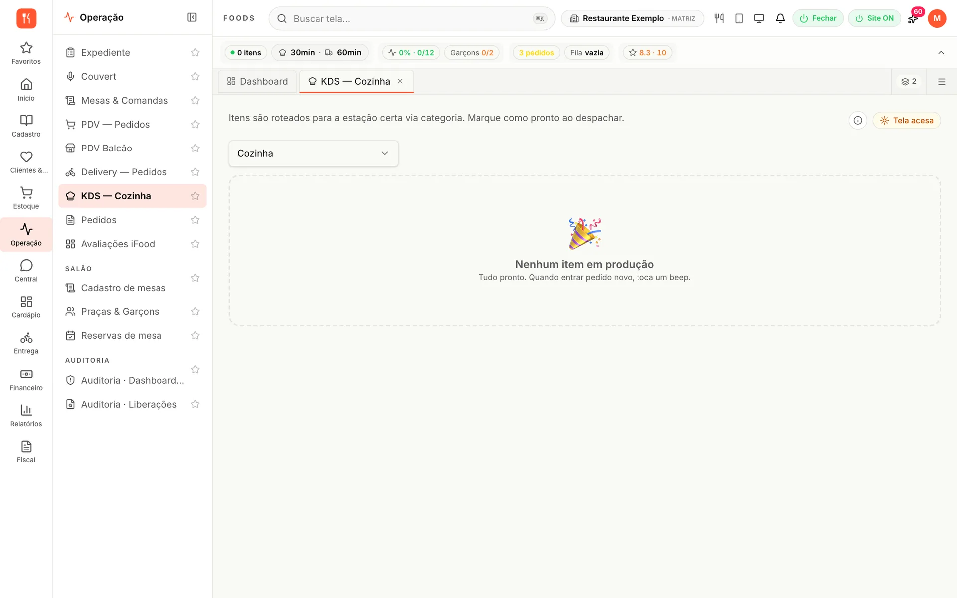Star the Avaliações iFood item
957x598 pixels.
(195, 244)
